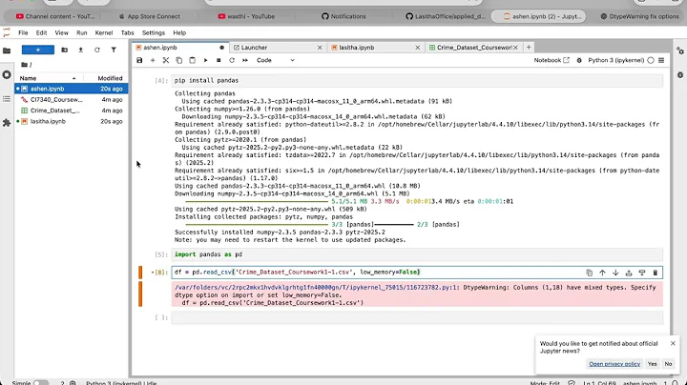Open property inspector gears in right sidebar
687x385 pixels.
(680, 51)
